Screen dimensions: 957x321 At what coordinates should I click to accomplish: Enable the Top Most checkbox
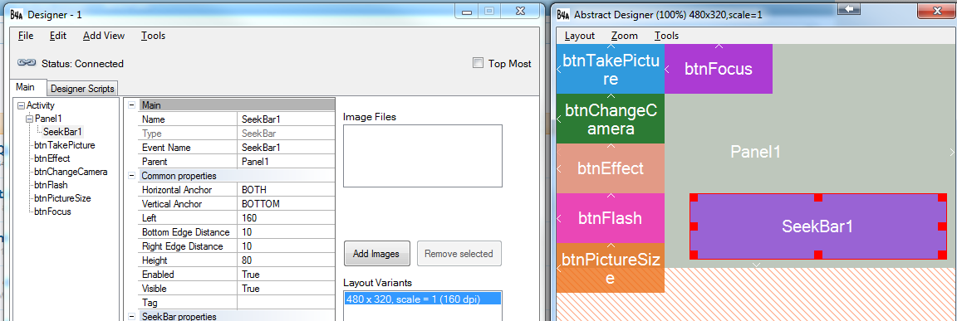478,63
